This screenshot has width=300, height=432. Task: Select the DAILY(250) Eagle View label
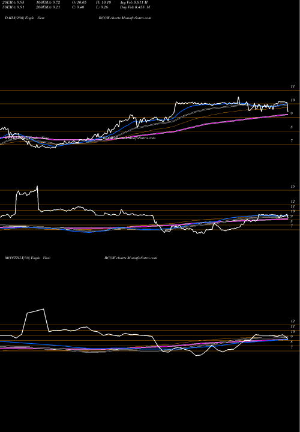[x=25, y=18]
